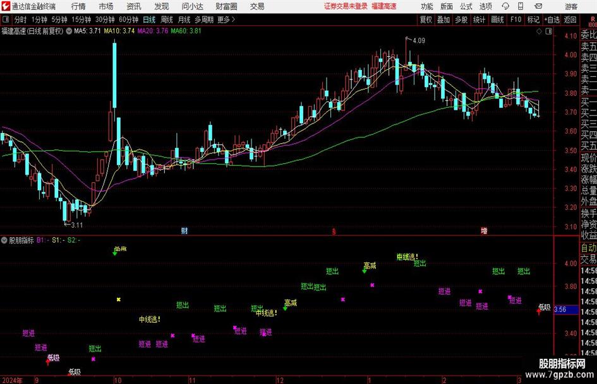Expand the dropdown arrow next to 股朋指标
Viewport: 597px width, 384px height.
pos(4,240)
